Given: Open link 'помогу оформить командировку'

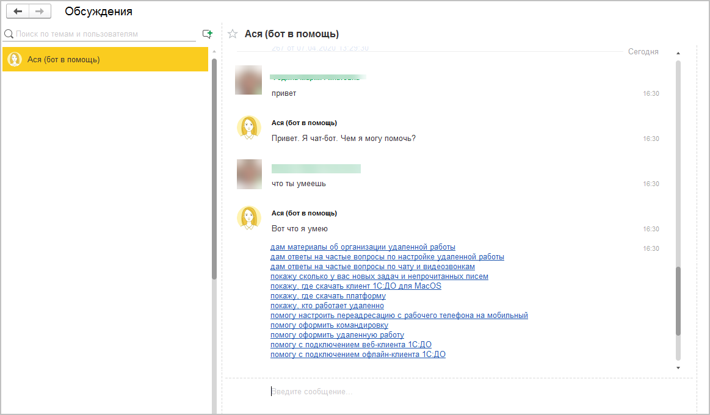Looking at the screenshot, I should (329, 325).
